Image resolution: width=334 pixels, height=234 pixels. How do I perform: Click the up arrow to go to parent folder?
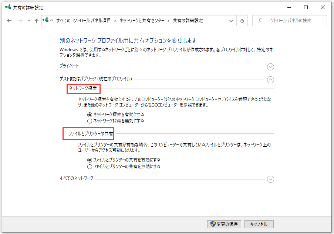coord(36,21)
